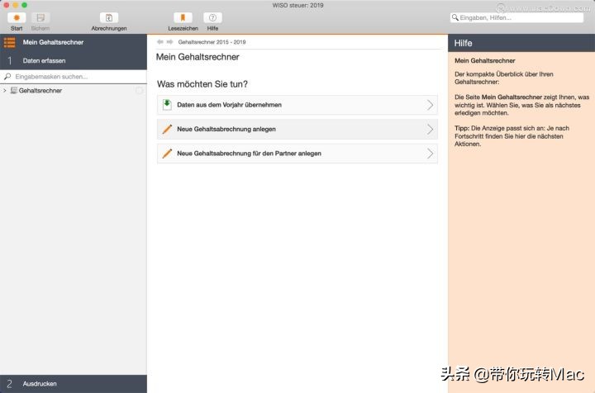
Task: Navigate back with the left arrow
Action: tap(160, 41)
